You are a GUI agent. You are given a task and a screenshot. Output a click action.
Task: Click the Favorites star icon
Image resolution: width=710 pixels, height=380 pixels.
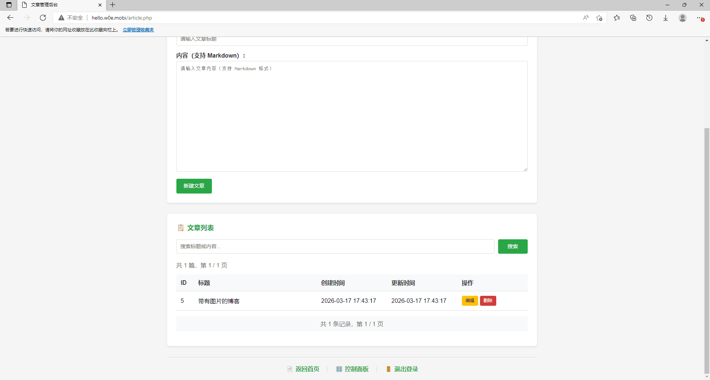pos(617,18)
